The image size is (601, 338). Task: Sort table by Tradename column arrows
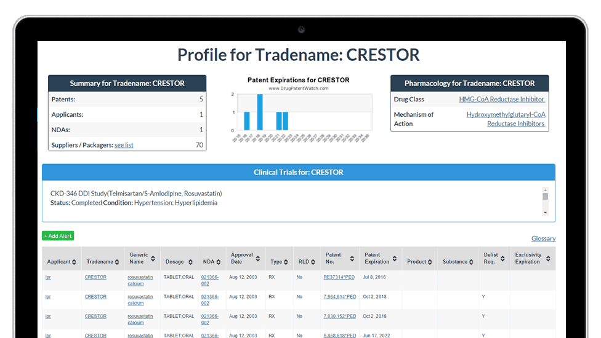117,262
